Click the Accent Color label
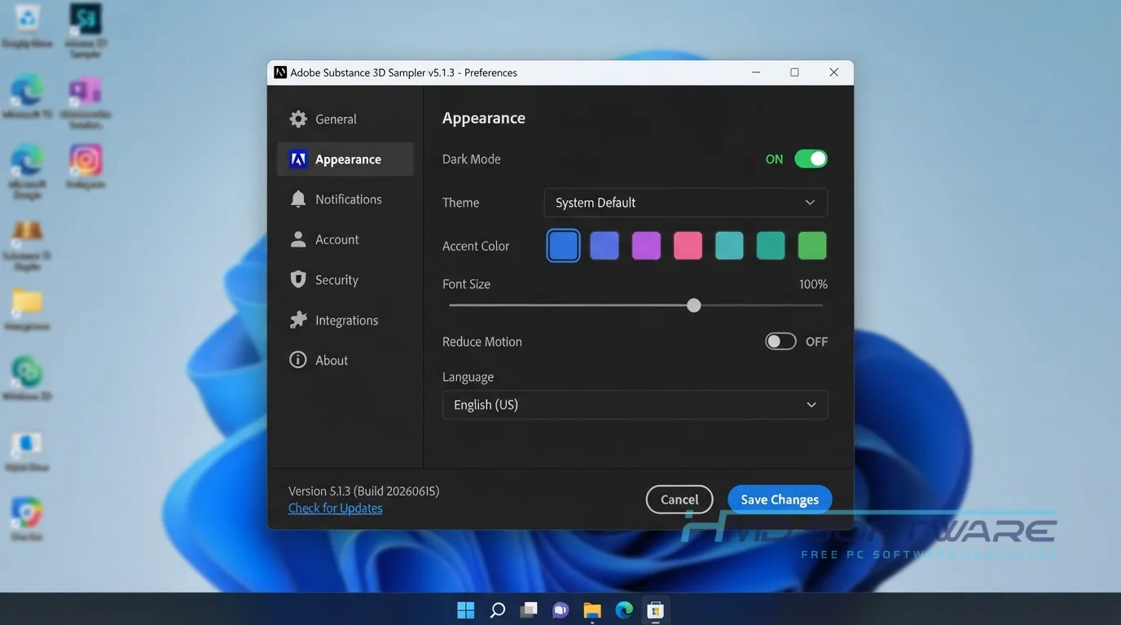The width and height of the screenshot is (1121, 625). pos(476,246)
